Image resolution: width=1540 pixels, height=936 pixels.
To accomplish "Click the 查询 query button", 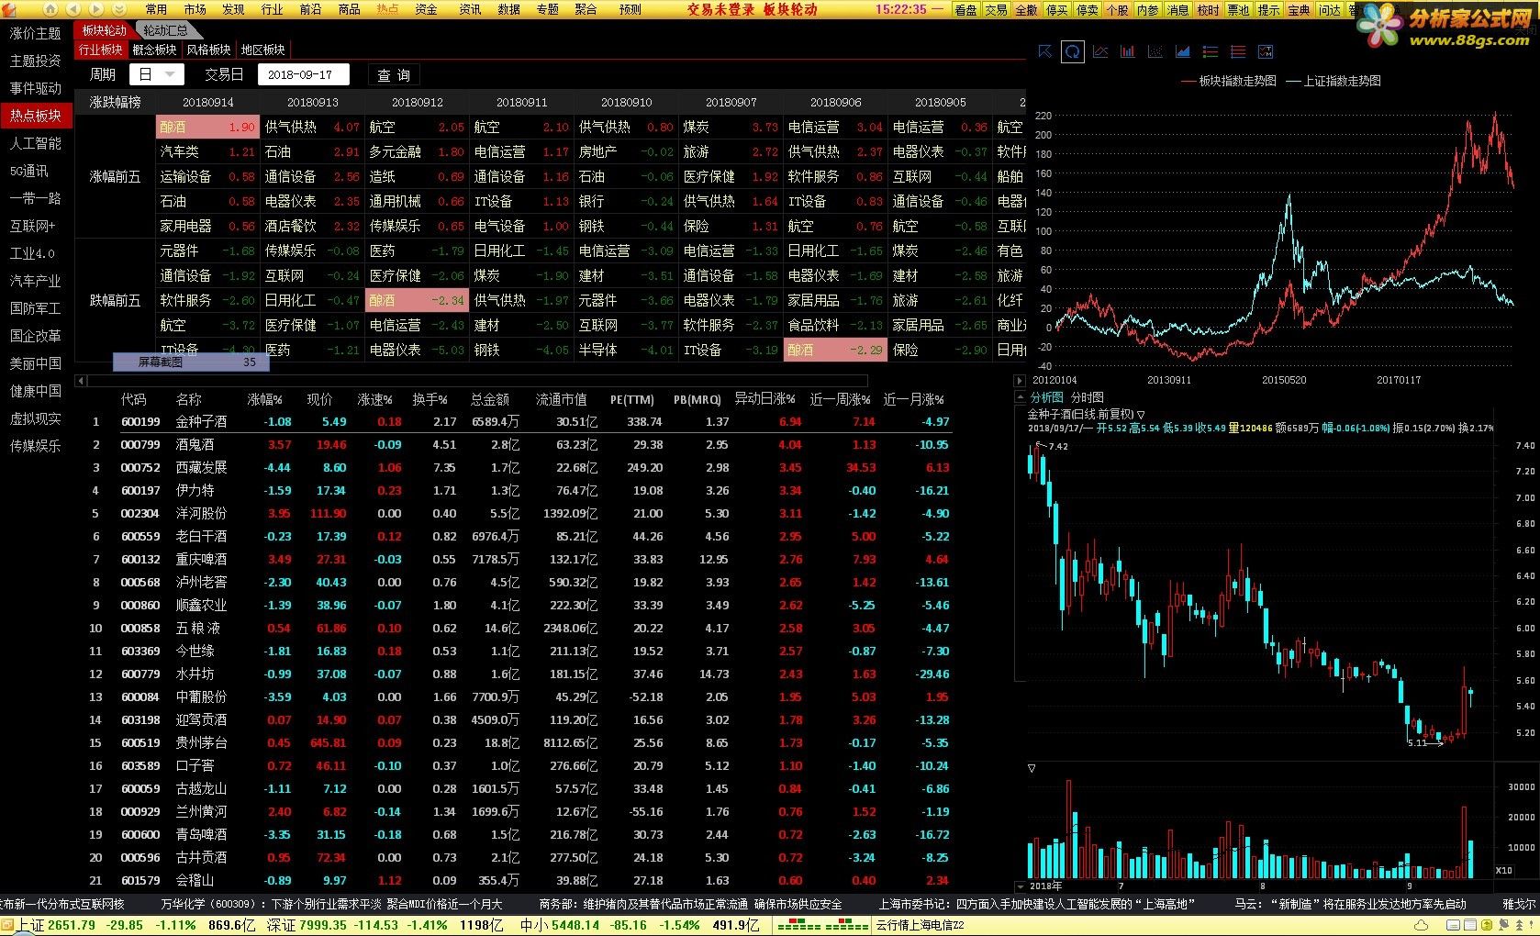I will (394, 75).
